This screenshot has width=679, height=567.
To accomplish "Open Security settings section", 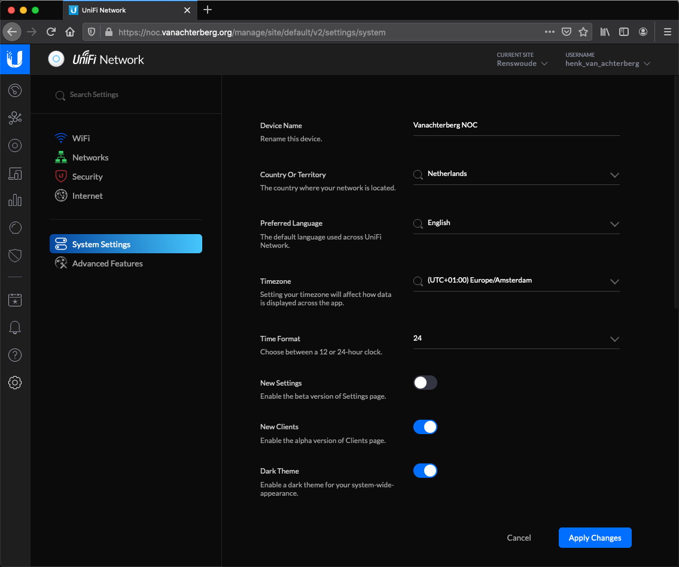I will 79,177.
